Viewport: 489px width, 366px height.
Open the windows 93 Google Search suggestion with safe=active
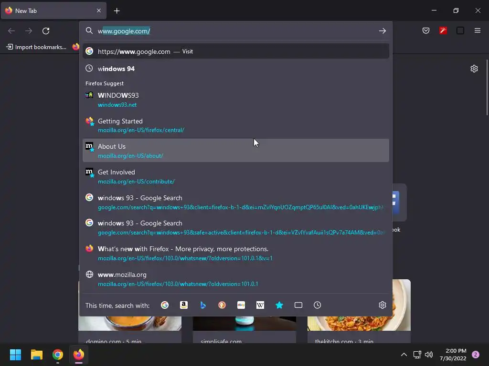(x=236, y=227)
